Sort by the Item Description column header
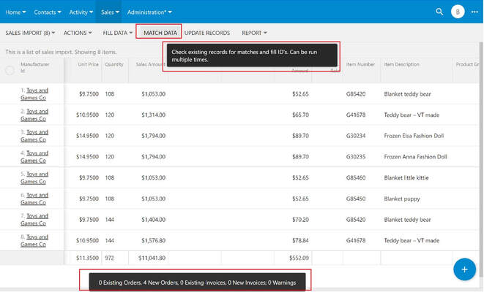The width and height of the screenshot is (484, 292). [401, 64]
